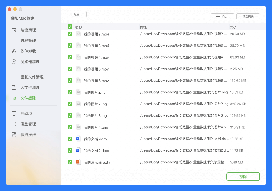Select the 垃圾清理 trash bin icon

14,30
